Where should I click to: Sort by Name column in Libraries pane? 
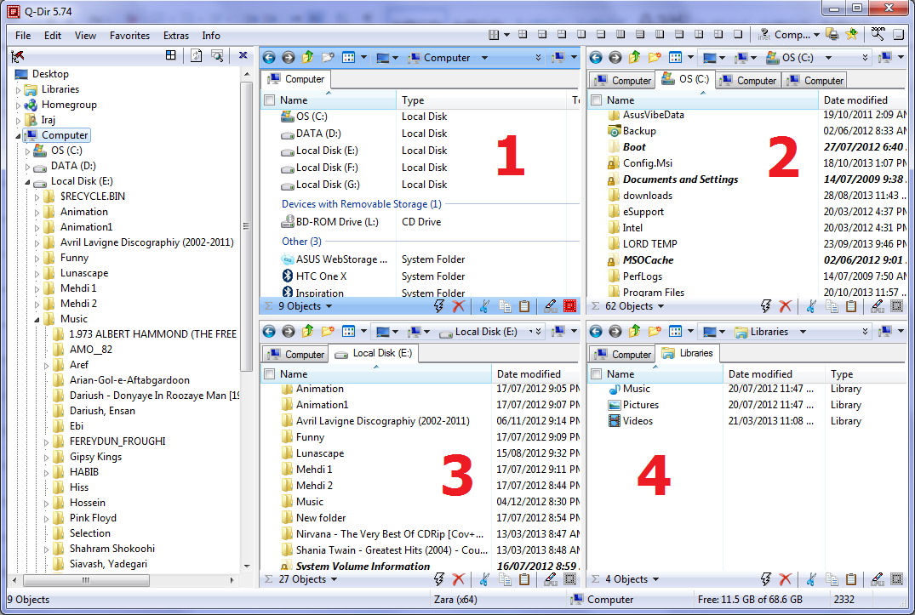[656, 373]
